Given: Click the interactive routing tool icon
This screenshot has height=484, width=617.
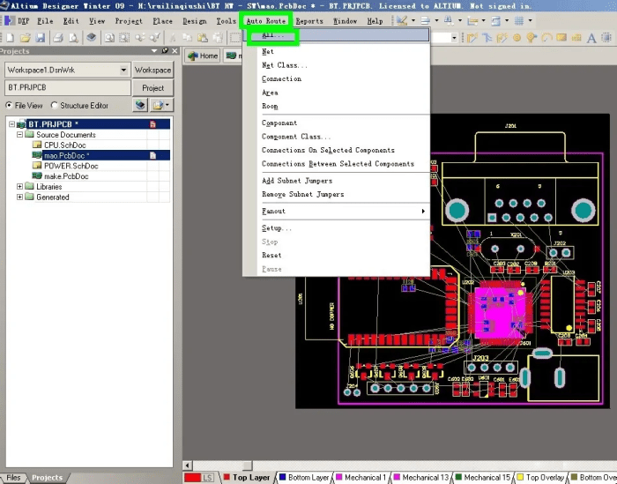Looking at the screenshot, I should pyautogui.click(x=473, y=38).
